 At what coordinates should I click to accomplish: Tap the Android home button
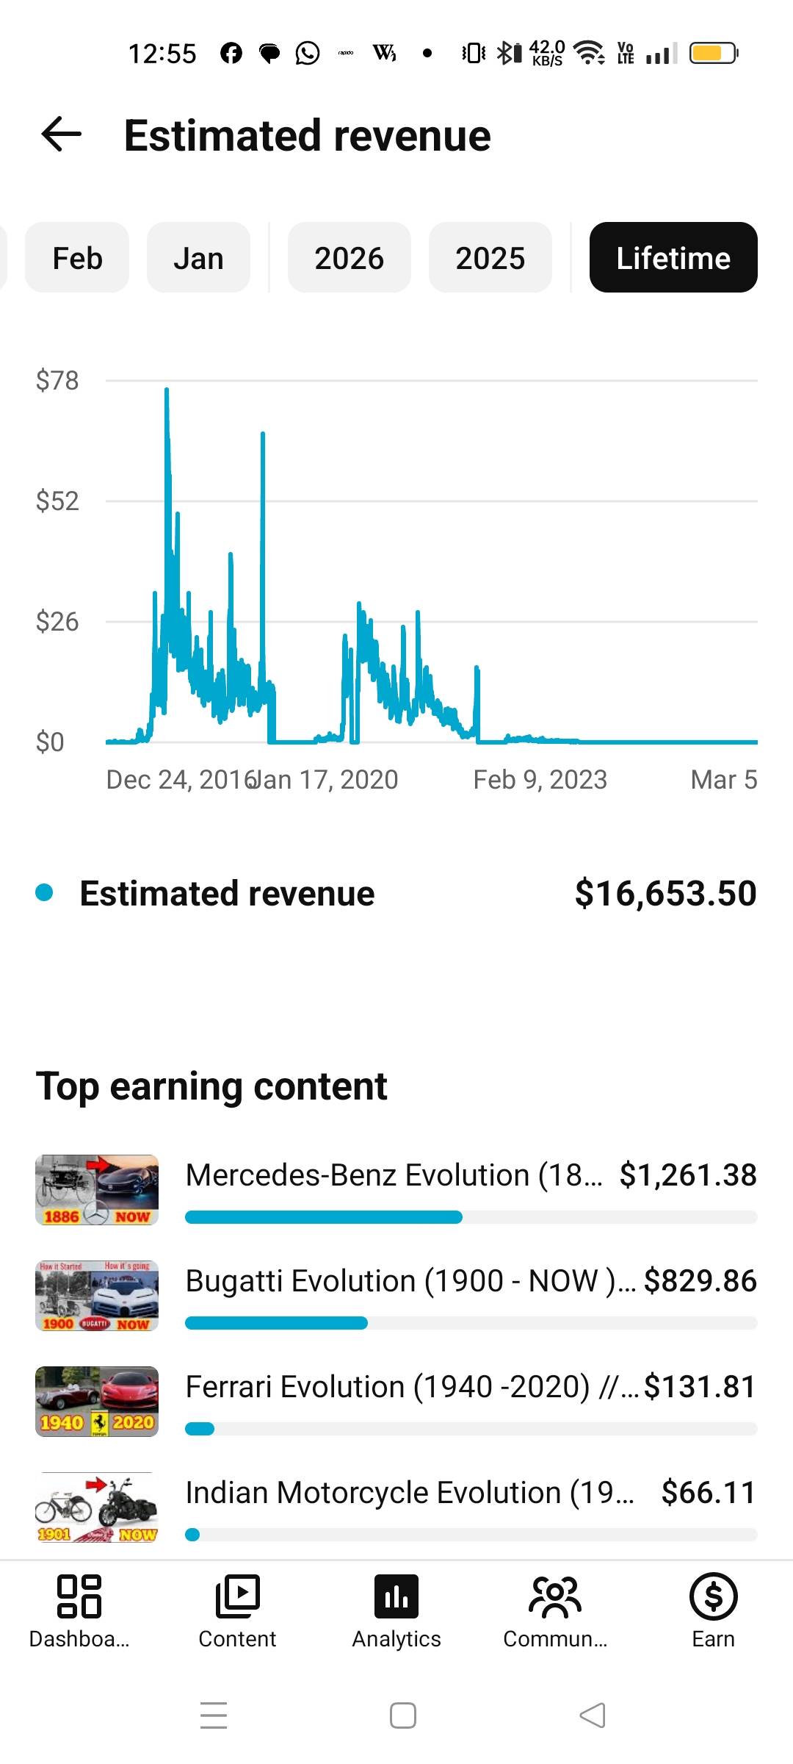(x=402, y=1715)
